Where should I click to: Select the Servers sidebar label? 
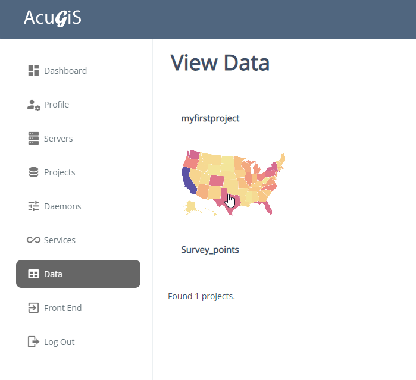click(x=58, y=139)
